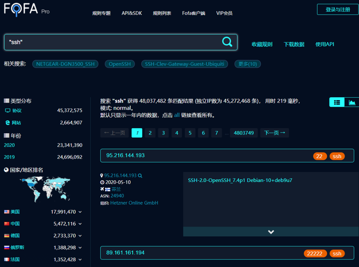
Task: Click the 芬兰 country link
Action: click(x=116, y=189)
